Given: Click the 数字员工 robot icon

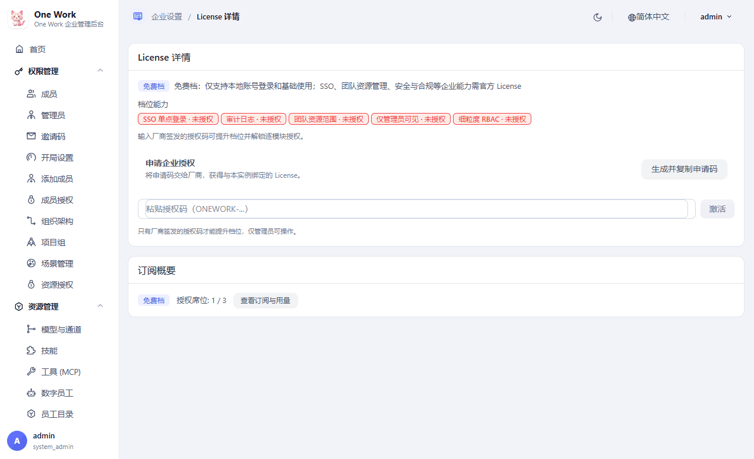Looking at the screenshot, I should point(31,393).
